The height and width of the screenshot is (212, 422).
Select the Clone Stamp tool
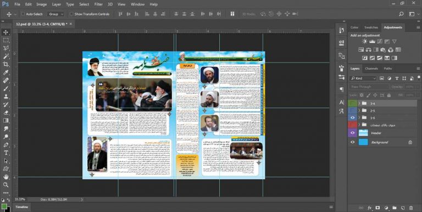[5, 97]
